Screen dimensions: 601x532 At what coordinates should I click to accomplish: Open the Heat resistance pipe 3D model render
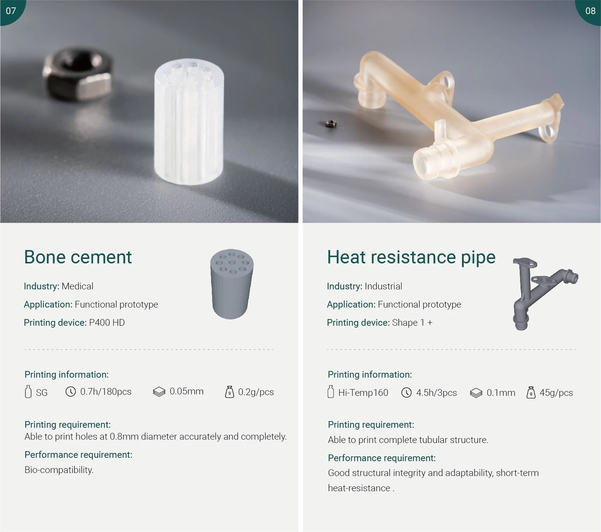click(544, 294)
